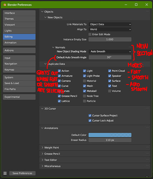Switch to the Viewport tab
The height and width of the screenshot is (179, 153).
(x=19, y=25)
